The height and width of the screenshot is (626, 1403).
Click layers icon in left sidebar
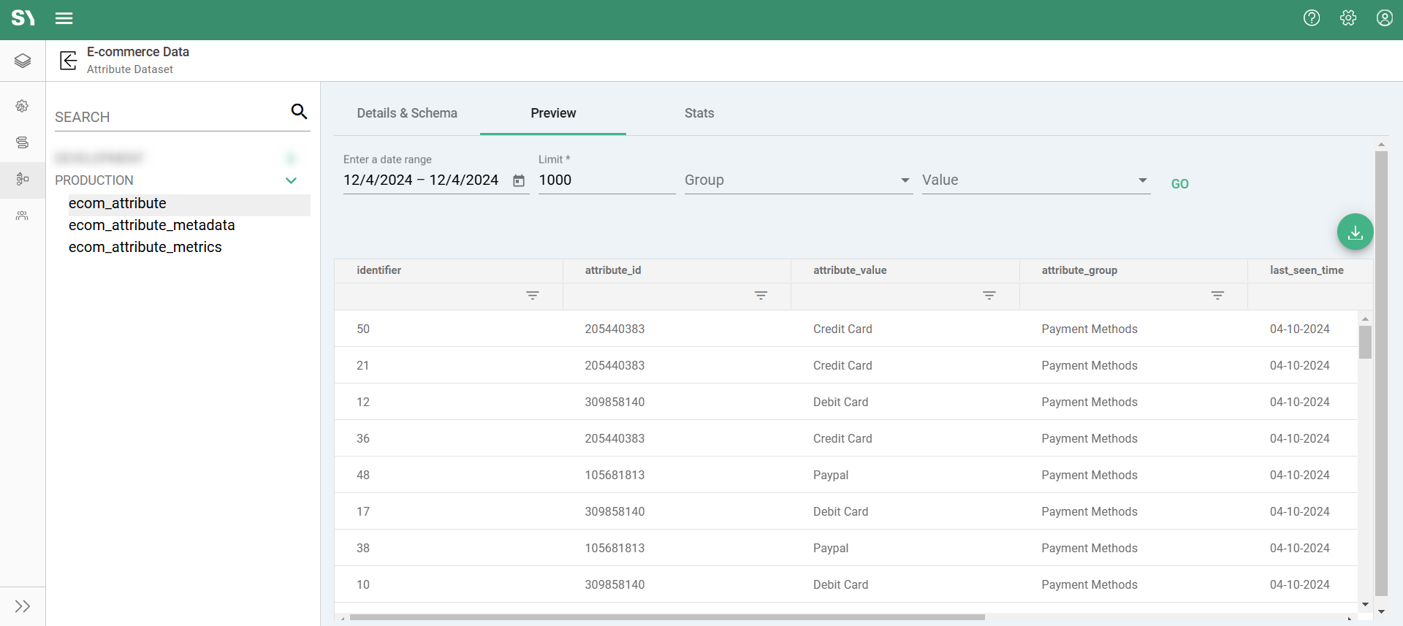[x=23, y=61]
